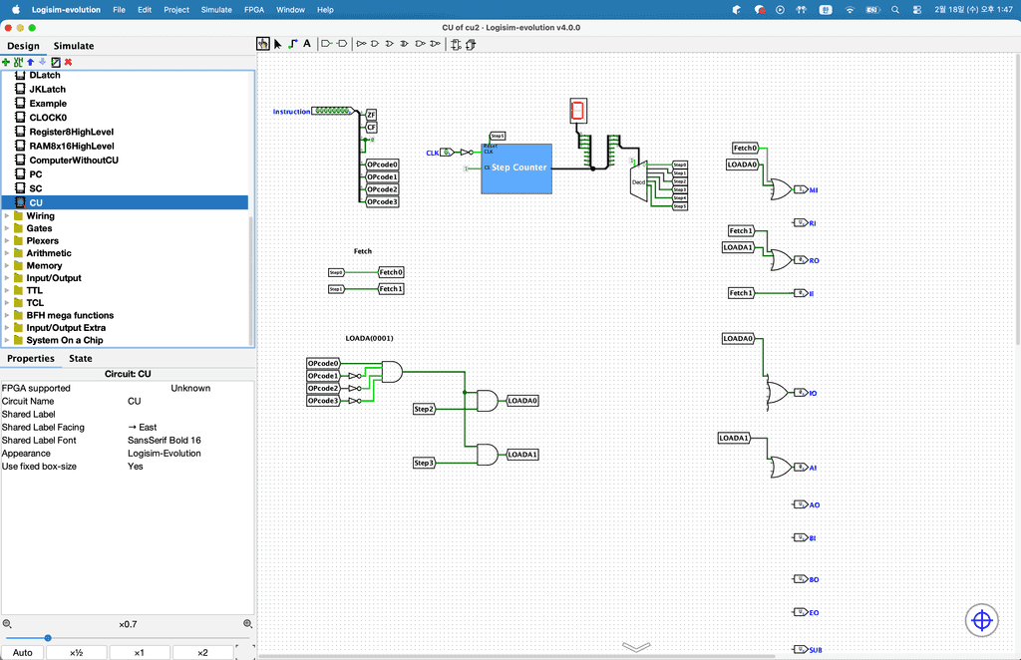Select ComputerWithoutCU circuit in the tree
This screenshot has width=1021, height=660.
(74, 160)
